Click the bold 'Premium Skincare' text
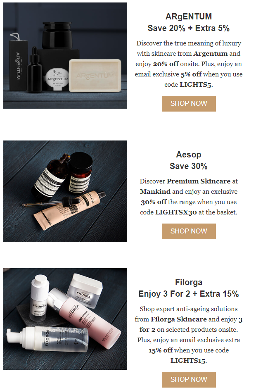This screenshot has width=256, height=388. pyautogui.click(x=199, y=181)
